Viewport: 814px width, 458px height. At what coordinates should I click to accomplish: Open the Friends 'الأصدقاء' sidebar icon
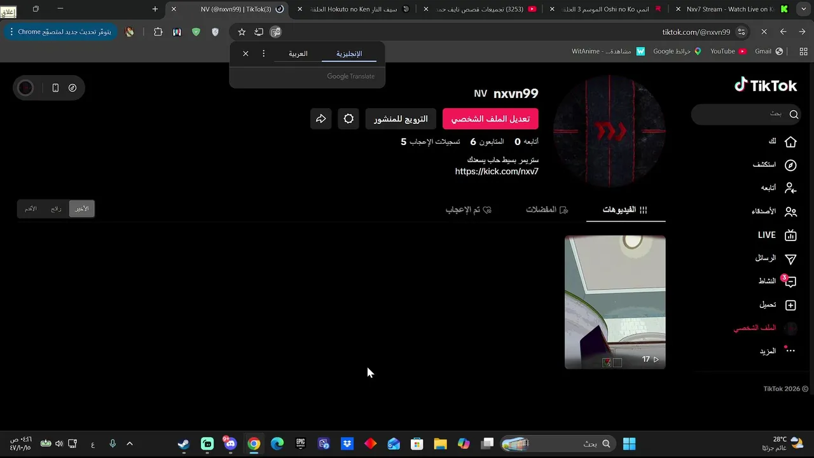click(x=790, y=212)
